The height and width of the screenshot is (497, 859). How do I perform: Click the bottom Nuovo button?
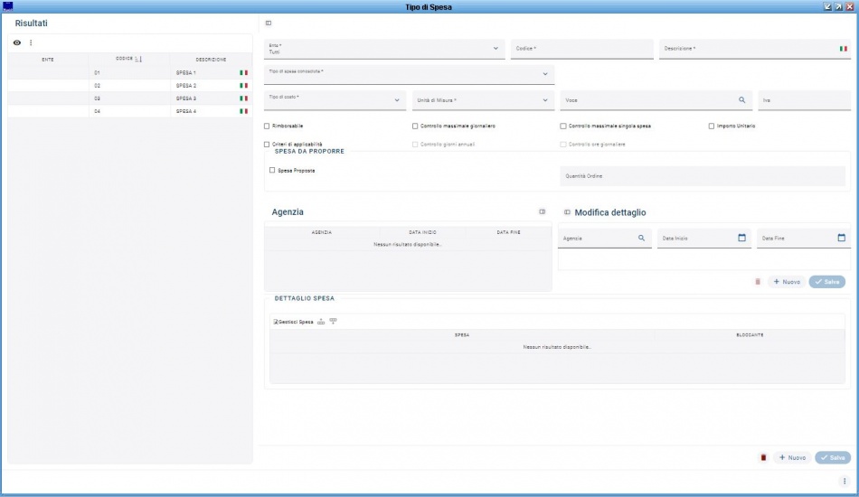pyautogui.click(x=792, y=457)
